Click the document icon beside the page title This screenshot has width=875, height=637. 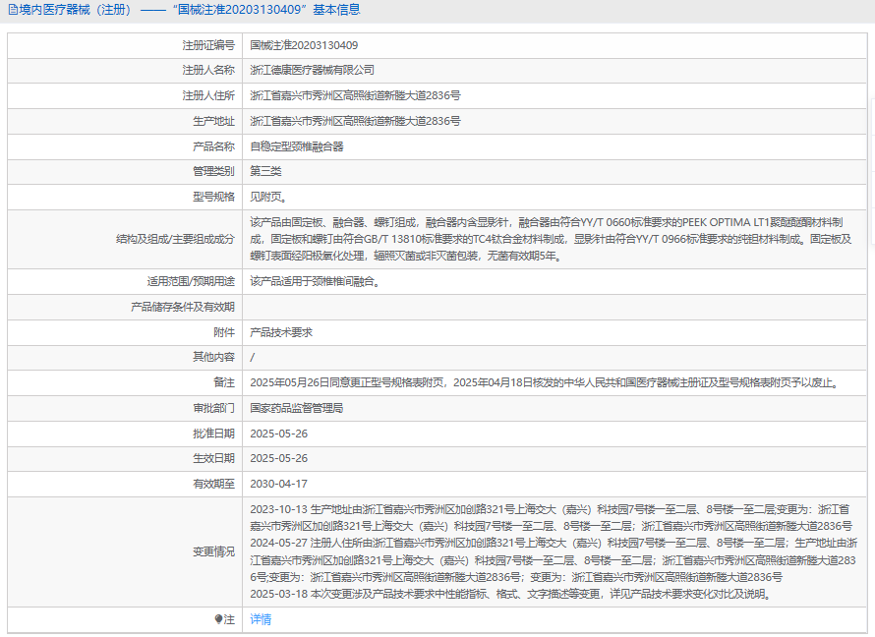(x=12, y=10)
